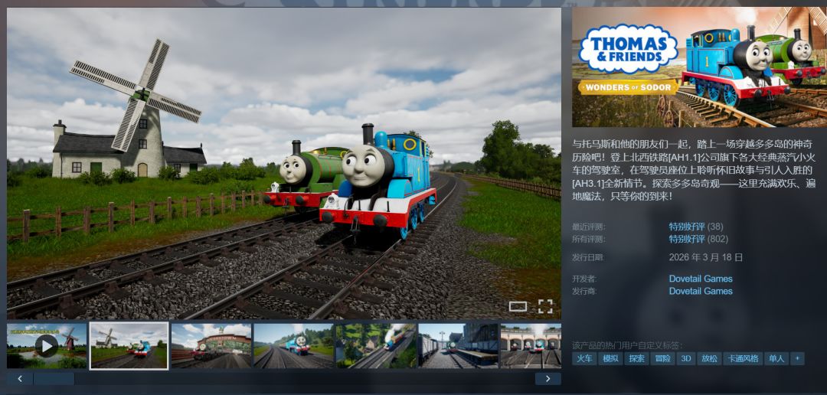The width and height of the screenshot is (827, 395).
Task: Toggle theater mode on the screenshot viewer
Action: click(518, 306)
